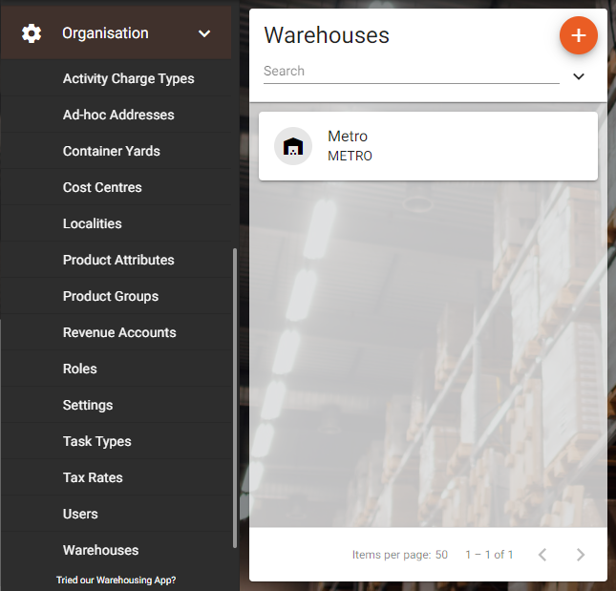616x591 pixels.
Task: Click the '1 – 1 of 1' pagination text
Action: (x=489, y=555)
